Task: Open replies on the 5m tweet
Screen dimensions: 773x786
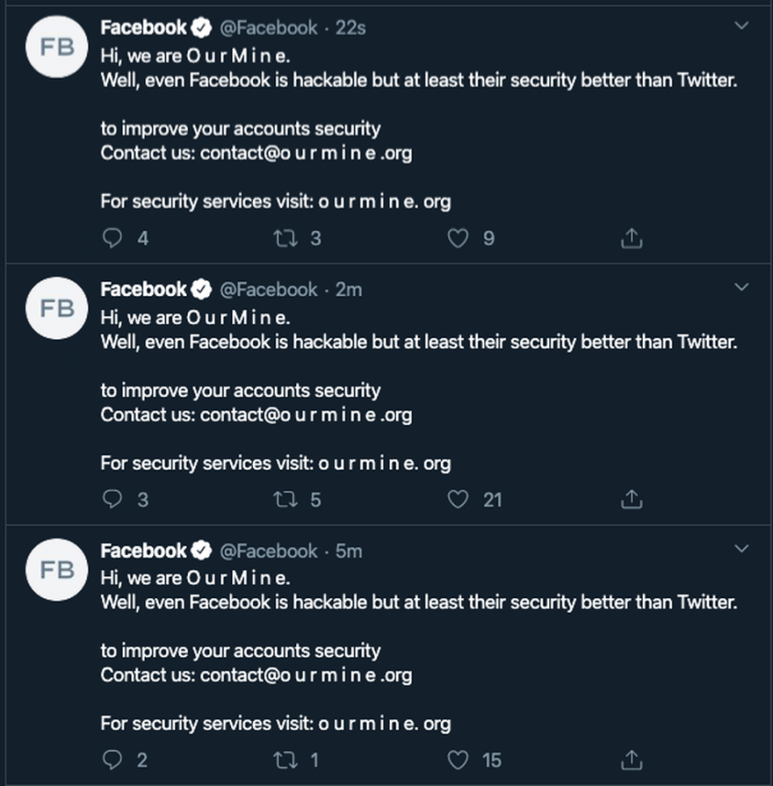Action: coord(112,759)
